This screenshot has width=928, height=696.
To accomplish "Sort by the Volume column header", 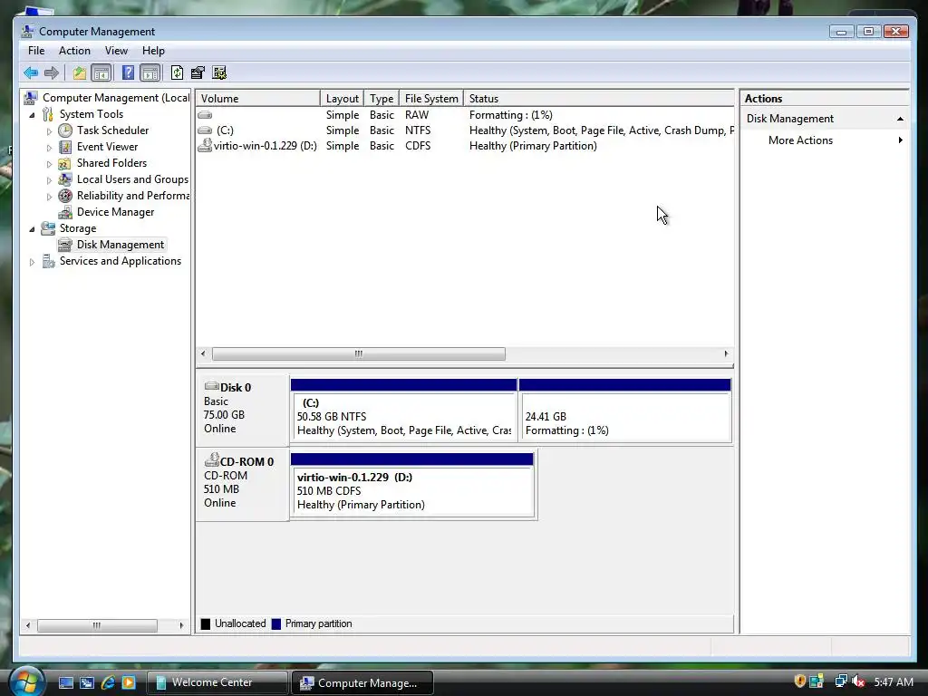I will 258,98.
